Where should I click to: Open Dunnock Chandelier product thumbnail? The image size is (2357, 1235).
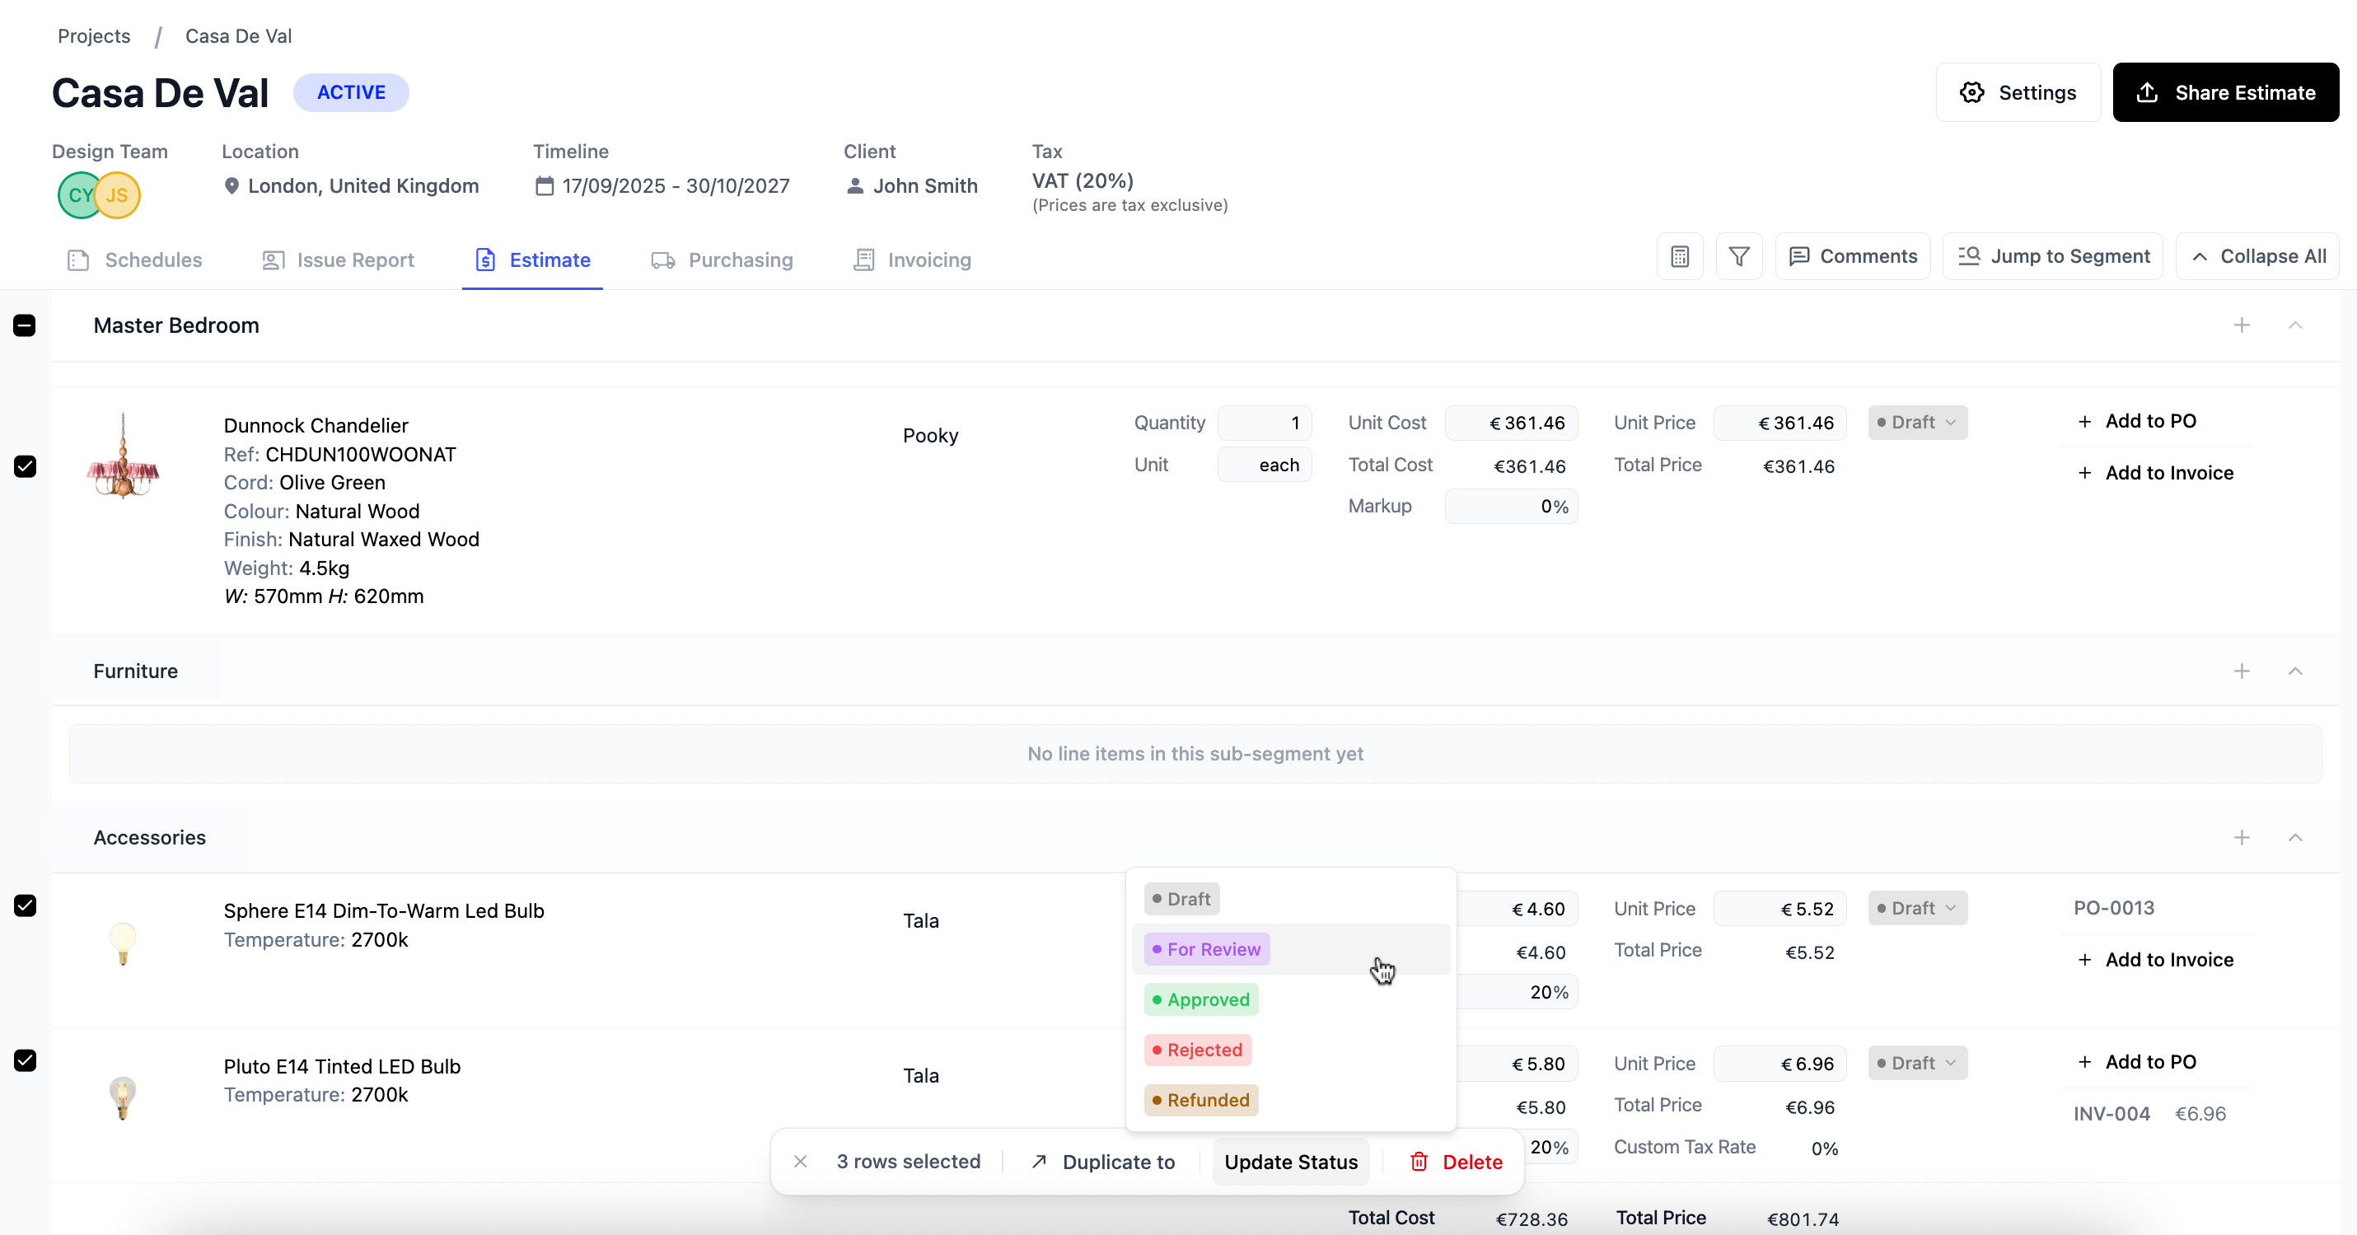click(x=123, y=456)
